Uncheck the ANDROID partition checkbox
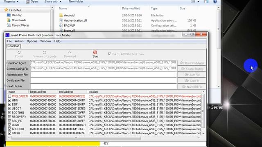This screenshot has height=147, width=262. (x=9, y=129)
